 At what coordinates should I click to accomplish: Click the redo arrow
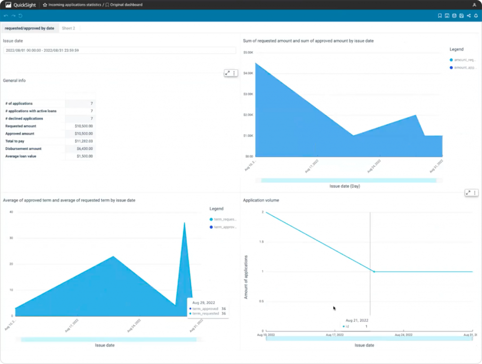pos(13,16)
